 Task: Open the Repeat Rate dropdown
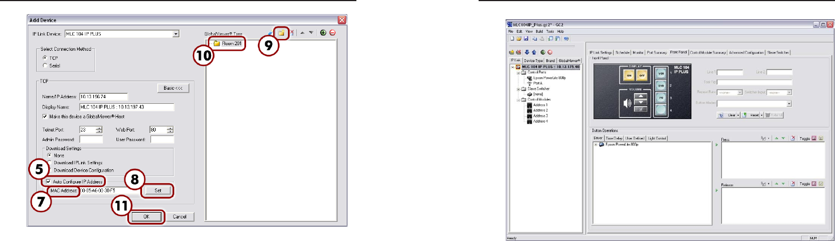(x=741, y=93)
